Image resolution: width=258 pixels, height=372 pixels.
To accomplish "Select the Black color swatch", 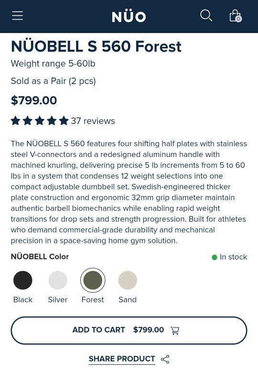I will [x=23, y=280].
